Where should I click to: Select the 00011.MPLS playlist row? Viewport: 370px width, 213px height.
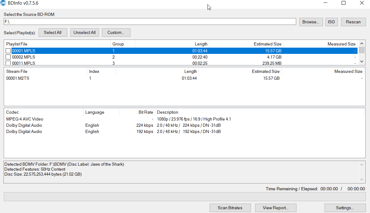181,63
